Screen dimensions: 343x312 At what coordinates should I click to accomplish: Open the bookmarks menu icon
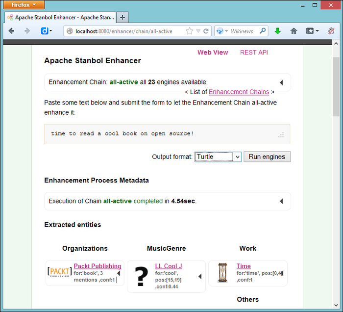pyautogui.click(x=310, y=31)
